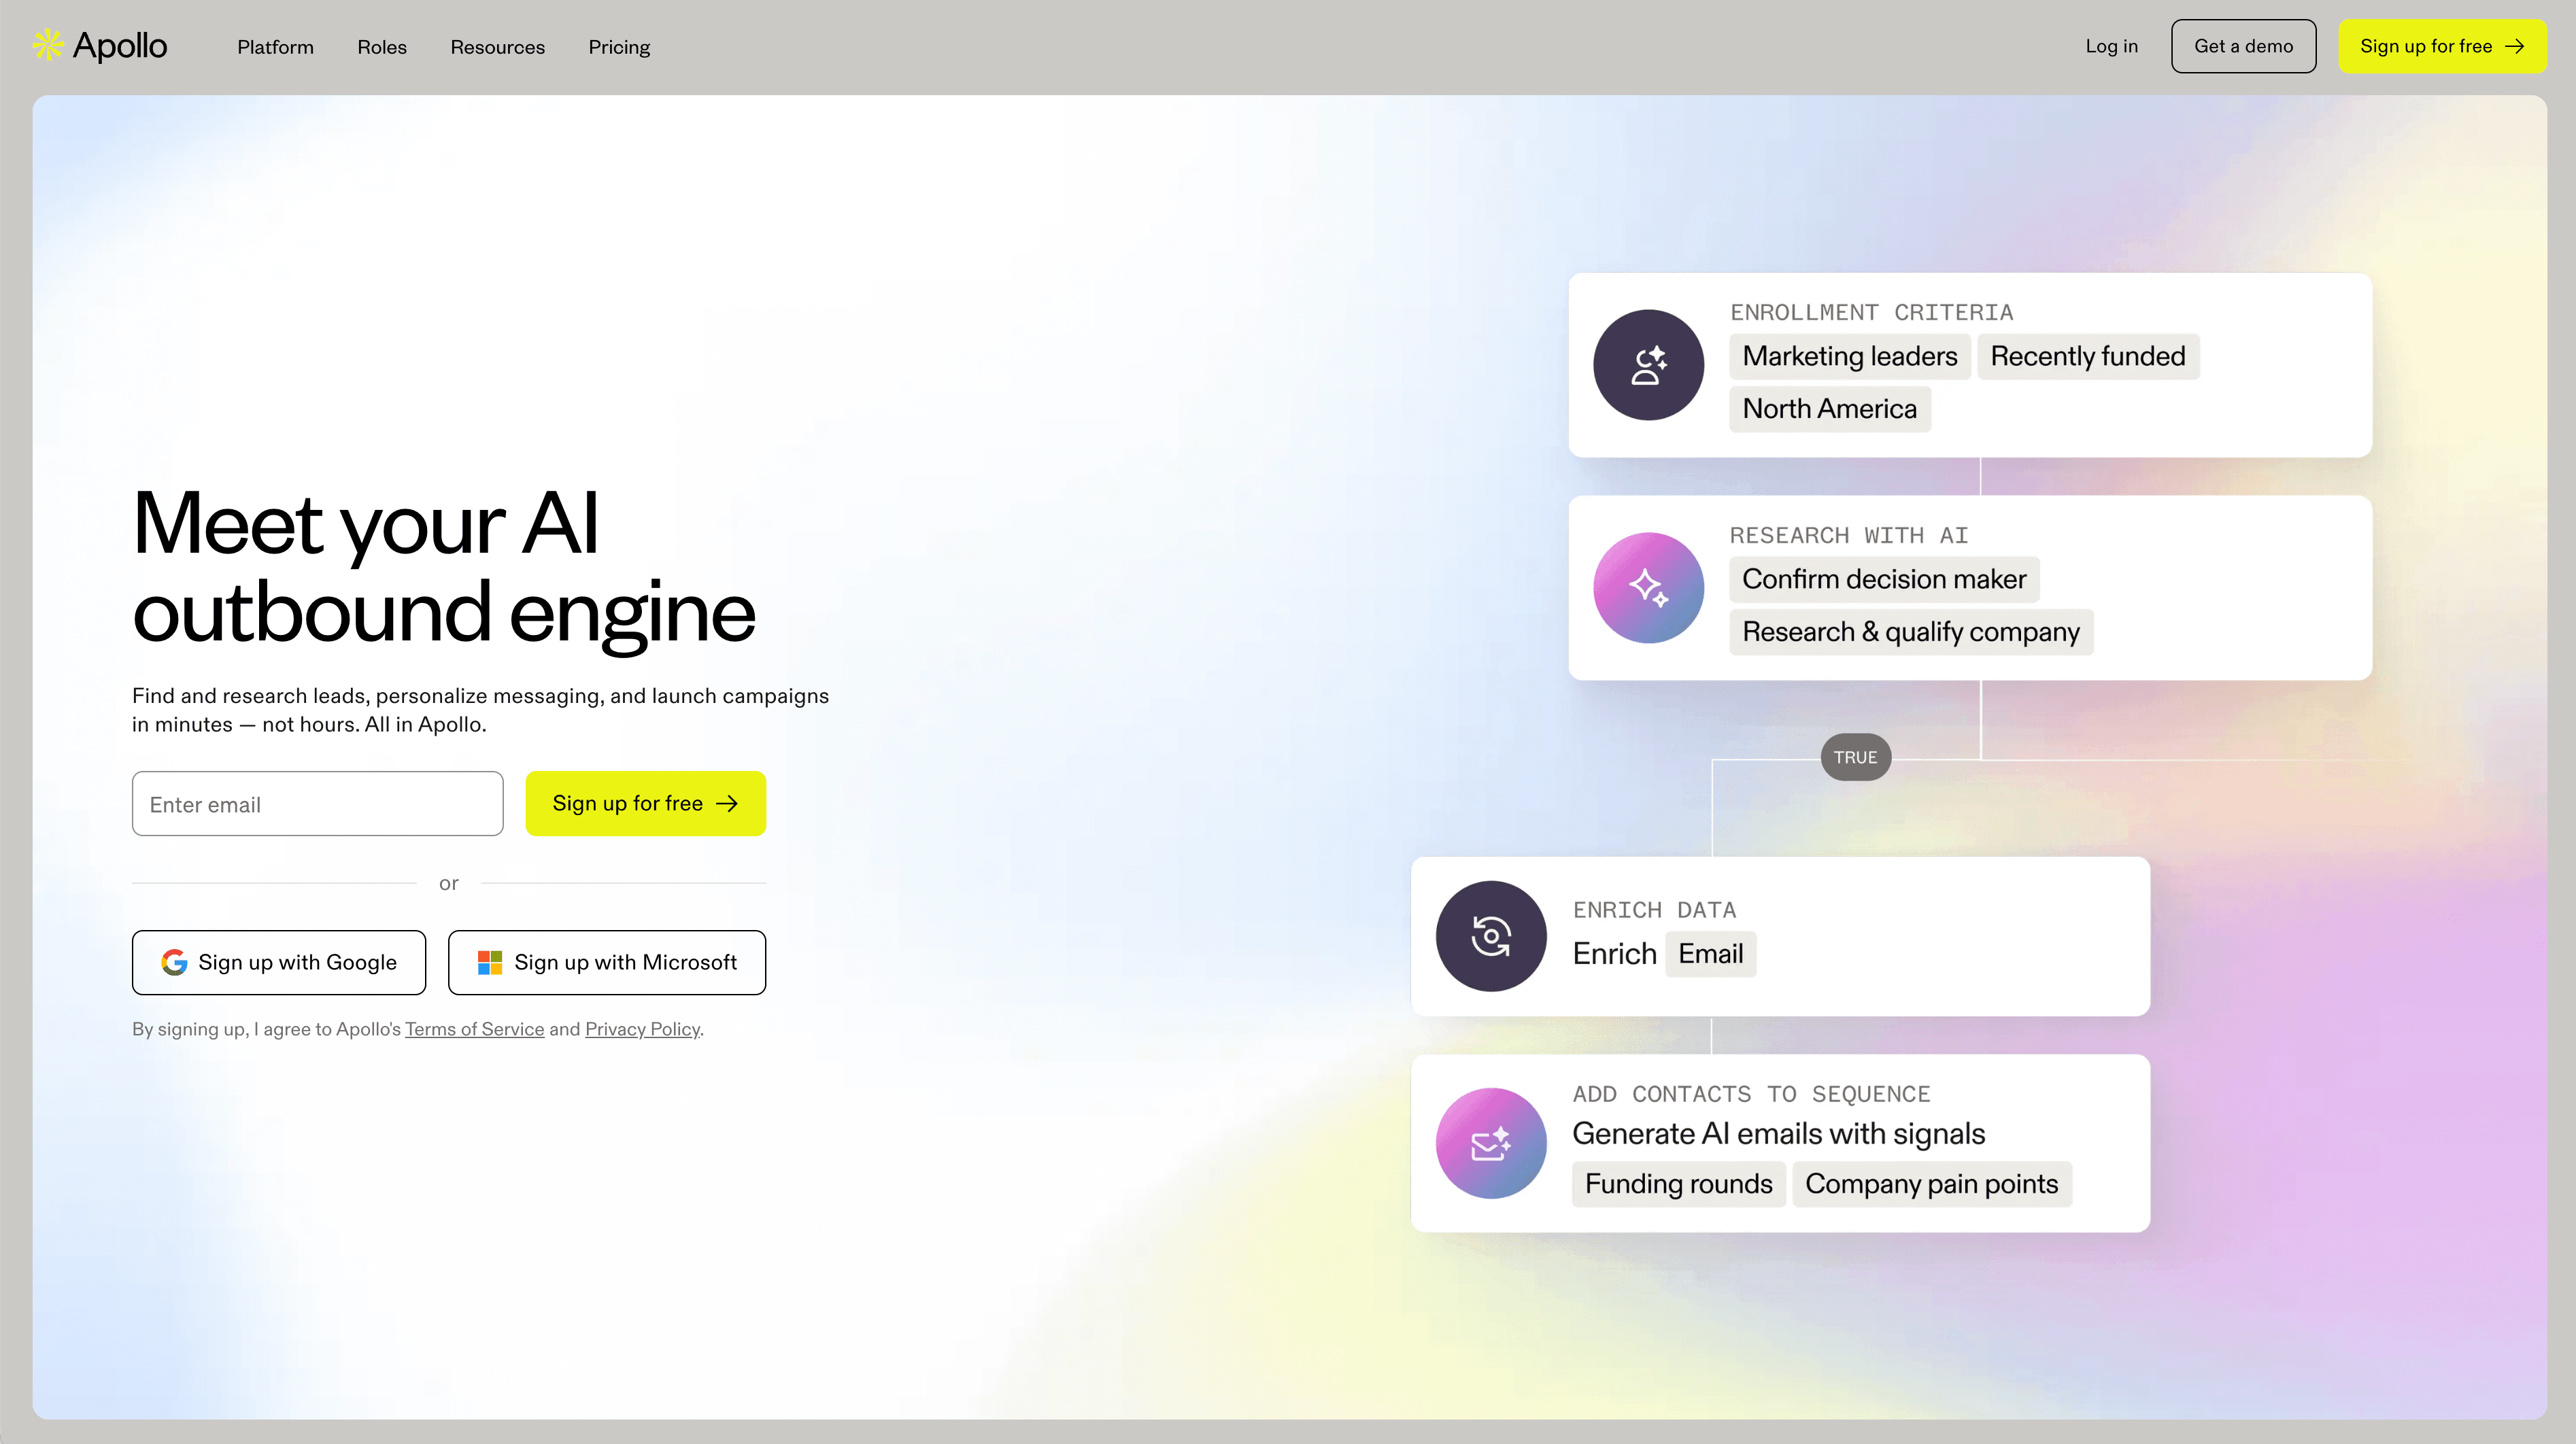Click the TRUE branch badge
This screenshot has height=1444, width=2576.
[x=1855, y=757]
